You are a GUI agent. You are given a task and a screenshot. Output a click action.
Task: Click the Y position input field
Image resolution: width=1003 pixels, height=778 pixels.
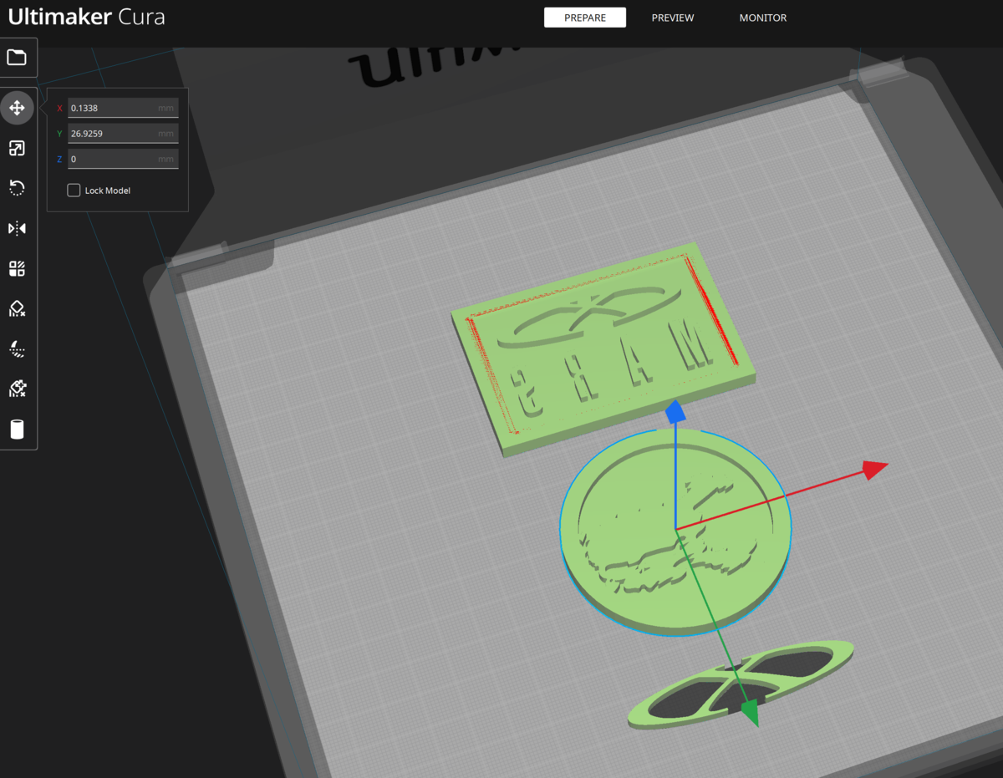pyautogui.click(x=113, y=134)
